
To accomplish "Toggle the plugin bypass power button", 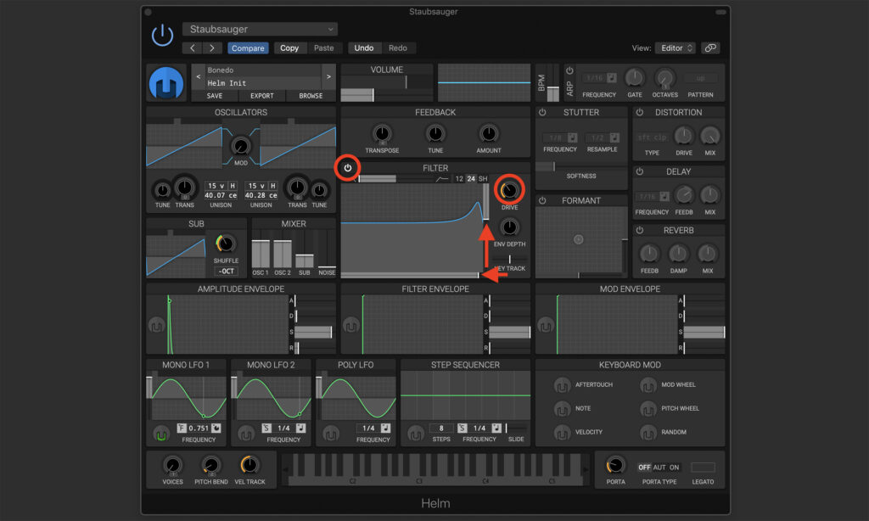I will click(x=162, y=36).
